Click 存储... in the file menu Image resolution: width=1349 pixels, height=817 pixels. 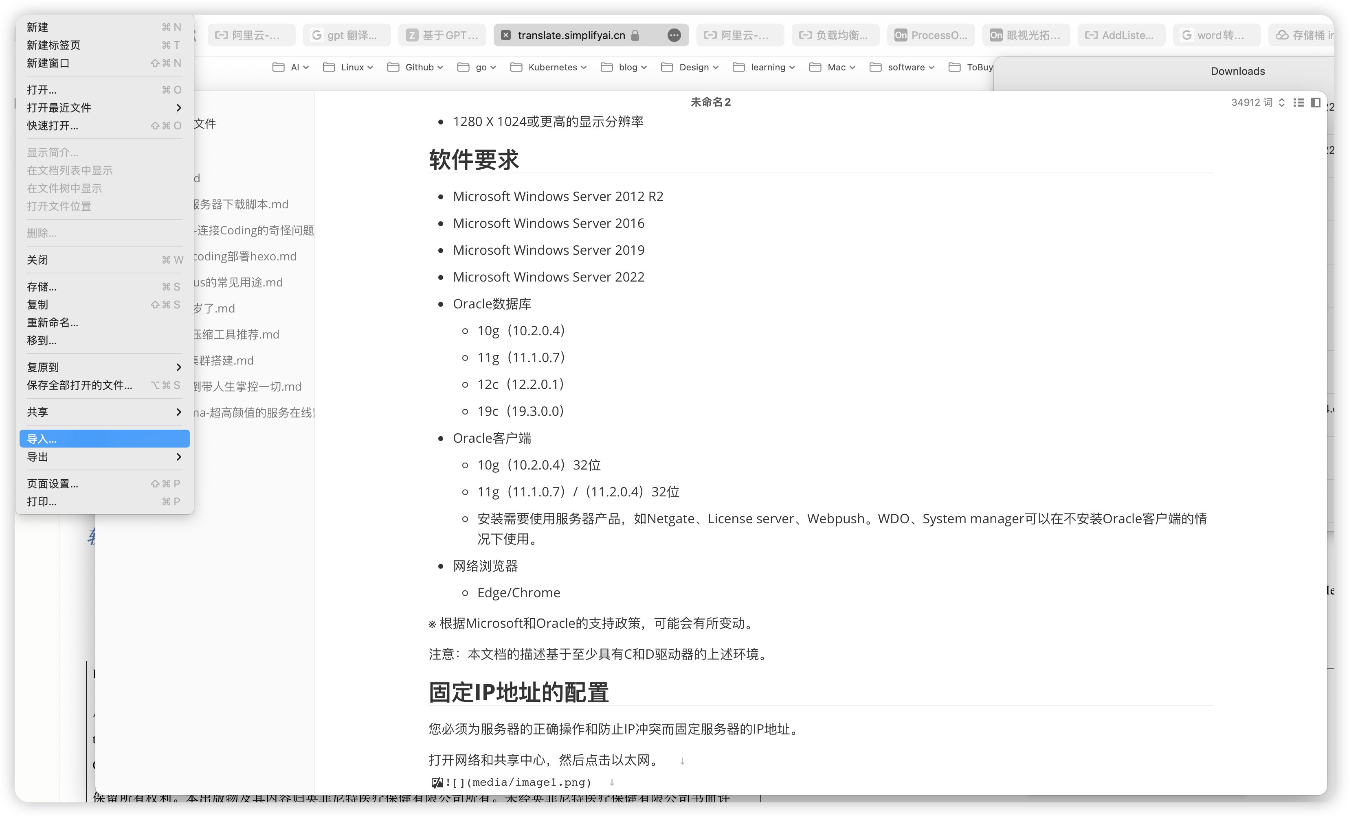(x=42, y=286)
